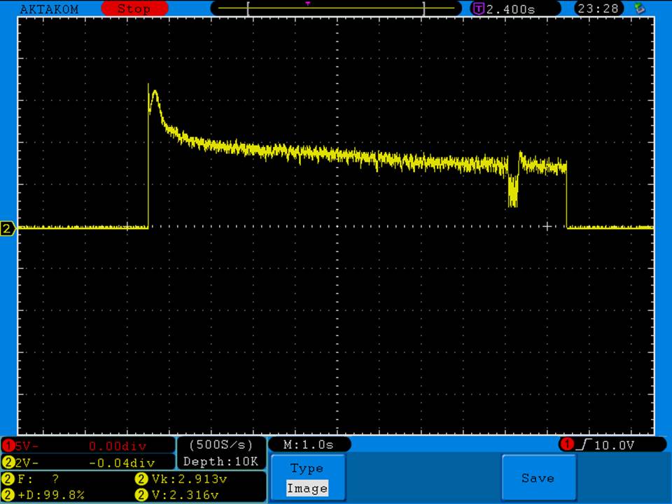Click the red Stop run-status indicator
Image resolution: width=672 pixels, height=504 pixels.
(x=134, y=9)
